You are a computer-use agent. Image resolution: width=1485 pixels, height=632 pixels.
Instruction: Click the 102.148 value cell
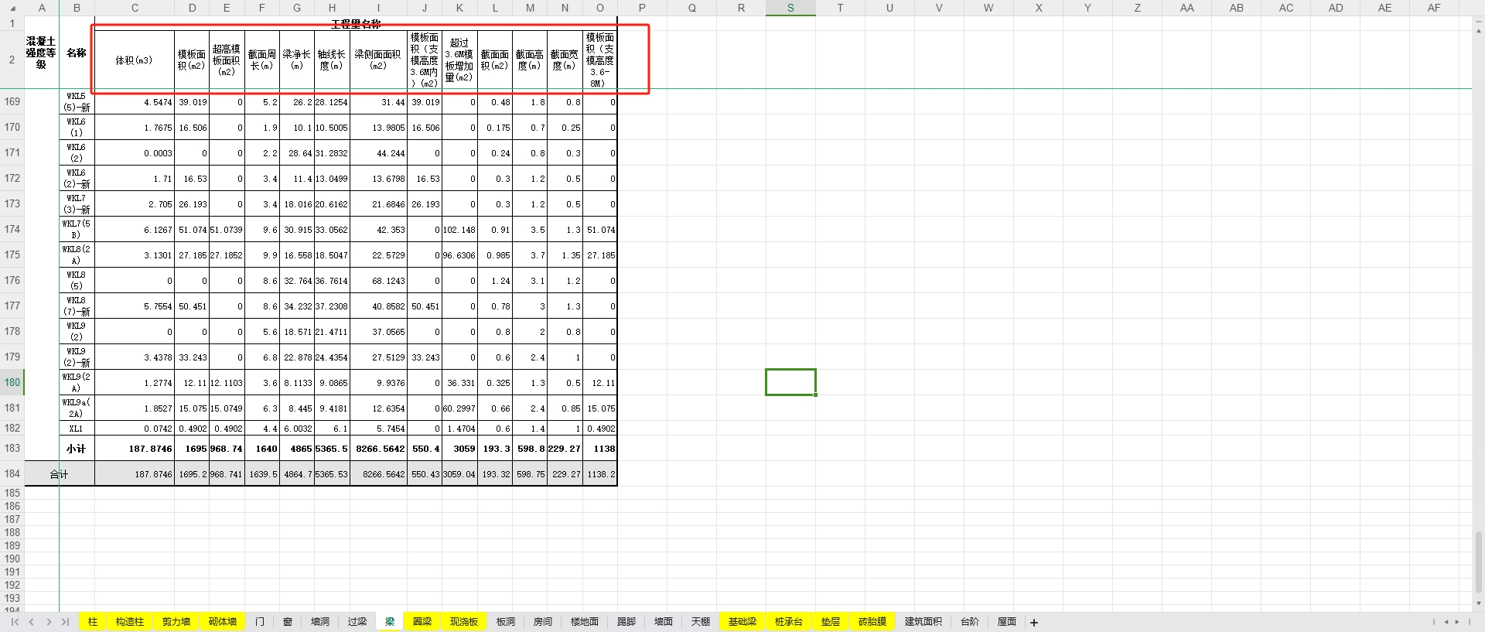[x=459, y=230]
